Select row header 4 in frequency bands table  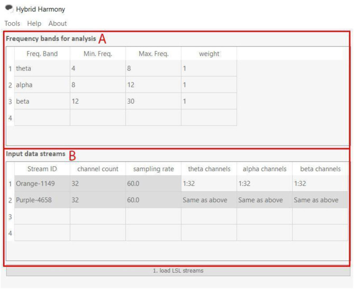pos(10,118)
